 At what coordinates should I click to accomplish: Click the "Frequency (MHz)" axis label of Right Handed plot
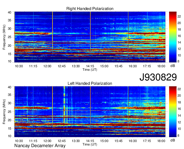pos(4,37)
